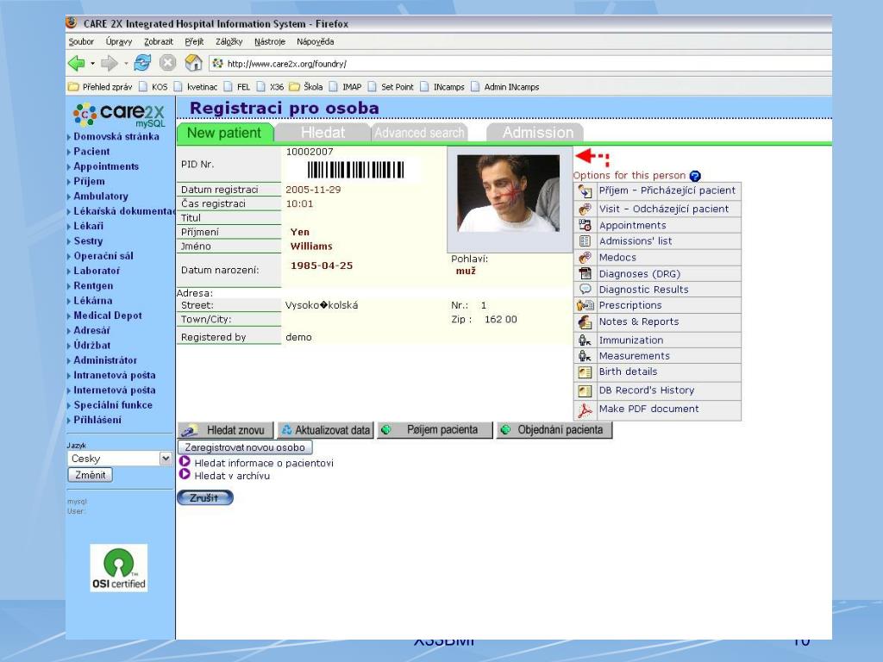Open the Ambulatory sidebar link
This screenshot has height=662, width=883.
click(x=101, y=197)
